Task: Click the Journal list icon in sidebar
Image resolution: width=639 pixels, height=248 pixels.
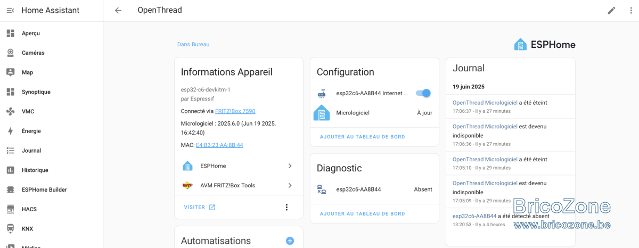Action: 10,151
